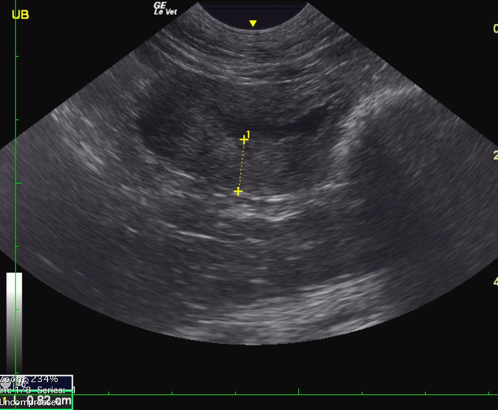This screenshot has height=410, width=498.
Task: Click the depth scale marker 0
Action: click(x=495, y=29)
